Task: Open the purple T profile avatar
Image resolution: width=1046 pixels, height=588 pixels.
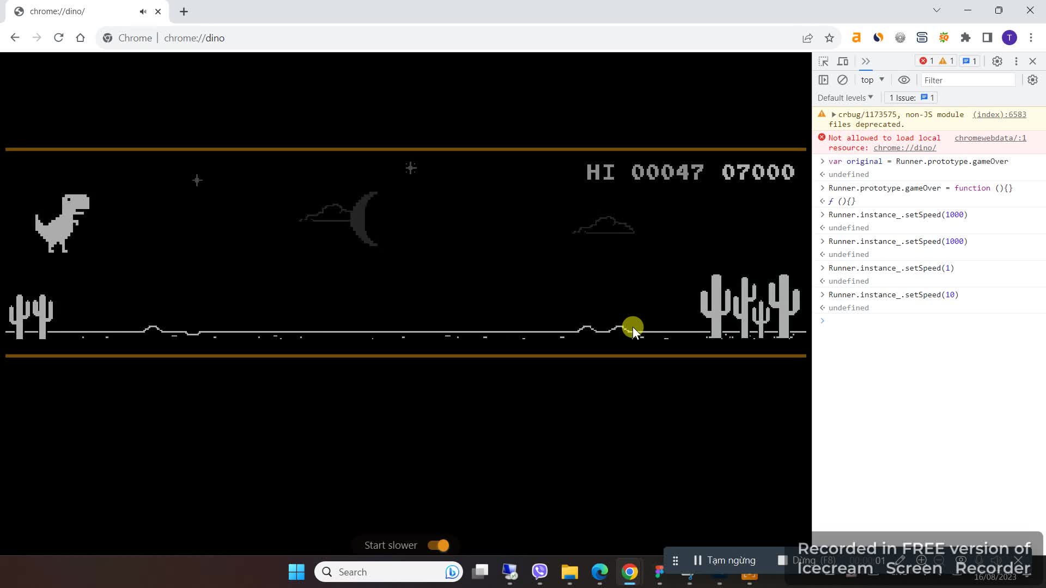Action: [1009, 38]
